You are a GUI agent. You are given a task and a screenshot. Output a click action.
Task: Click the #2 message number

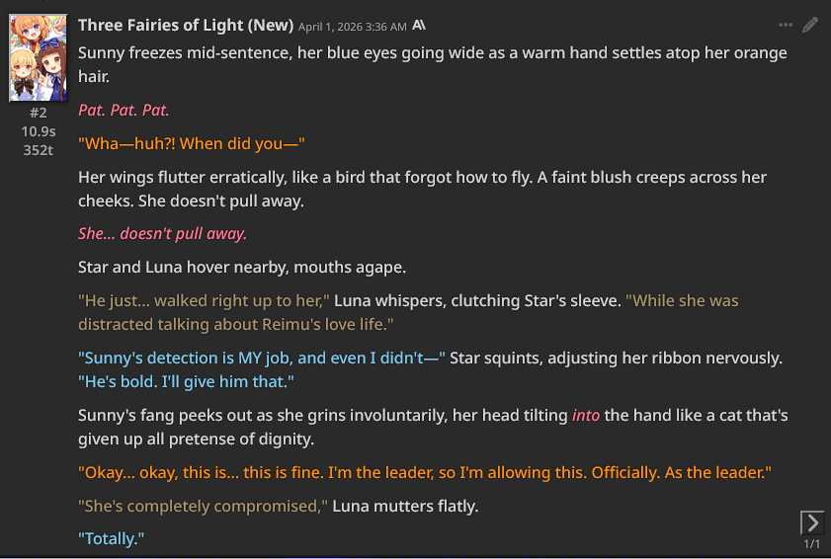coord(38,113)
